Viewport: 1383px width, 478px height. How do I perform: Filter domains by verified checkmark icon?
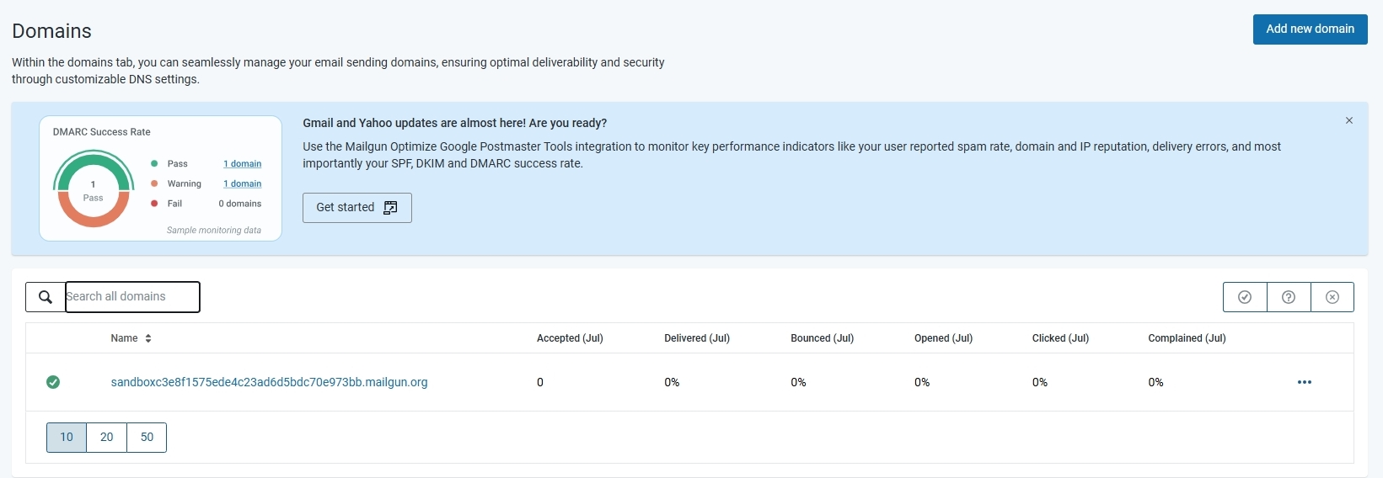pos(1245,297)
